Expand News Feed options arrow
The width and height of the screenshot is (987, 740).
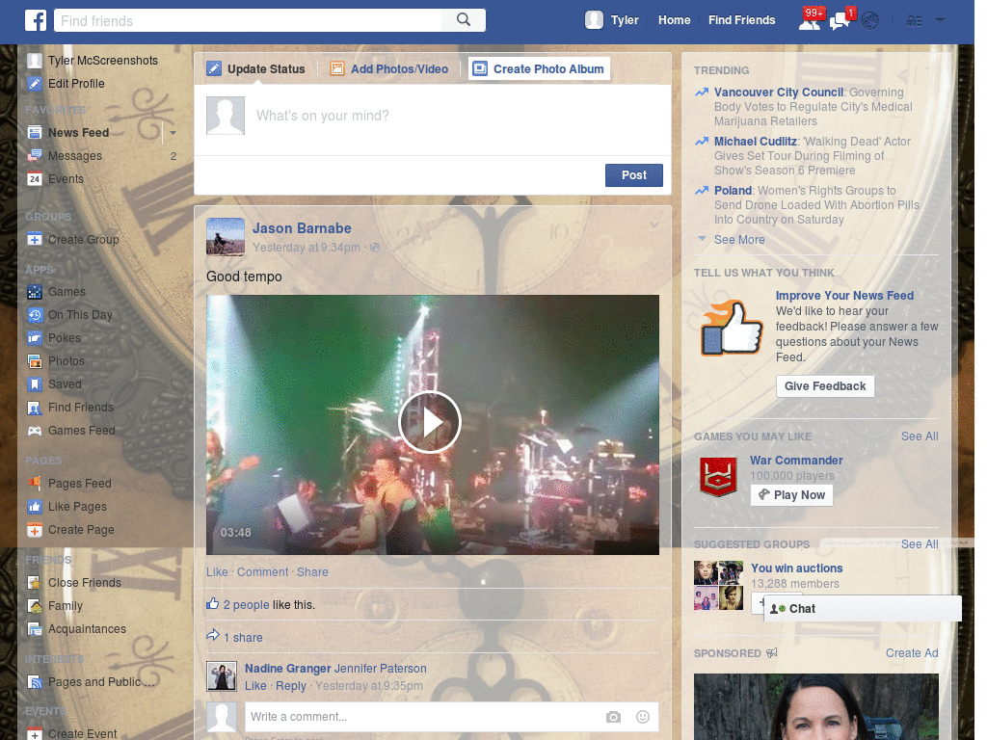click(x=173, y=133)
